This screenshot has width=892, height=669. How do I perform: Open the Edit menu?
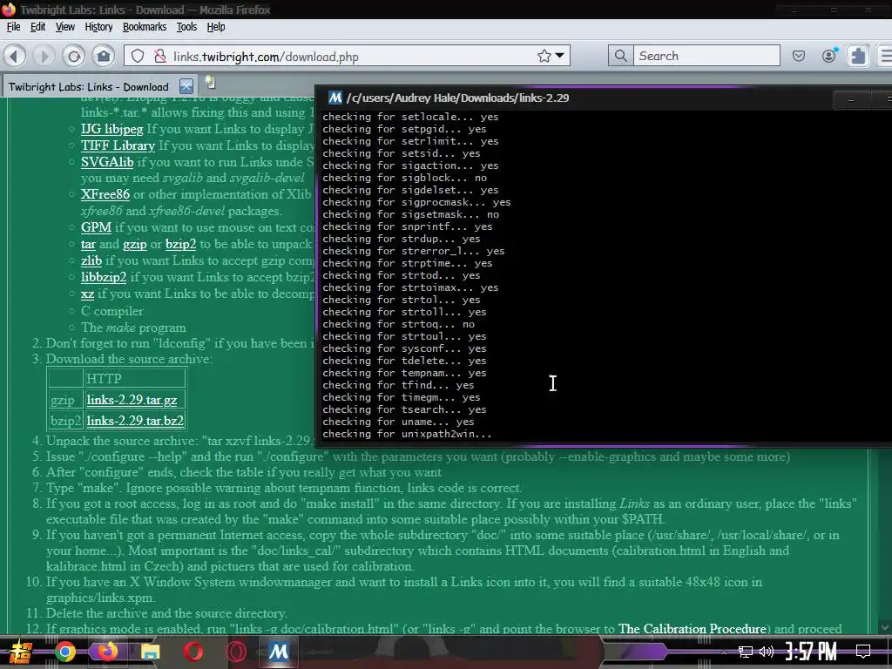[x=37, y=27]
